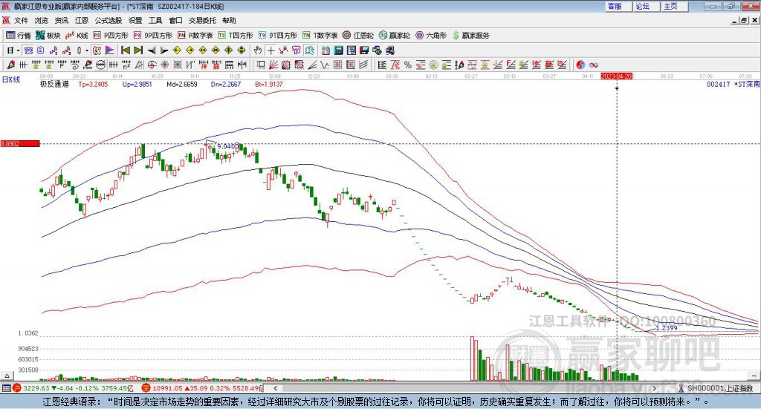Image resolution: width=761 pixels, height=409 pixels.
Task: Open the calculator icon
Action: point(338,50)
